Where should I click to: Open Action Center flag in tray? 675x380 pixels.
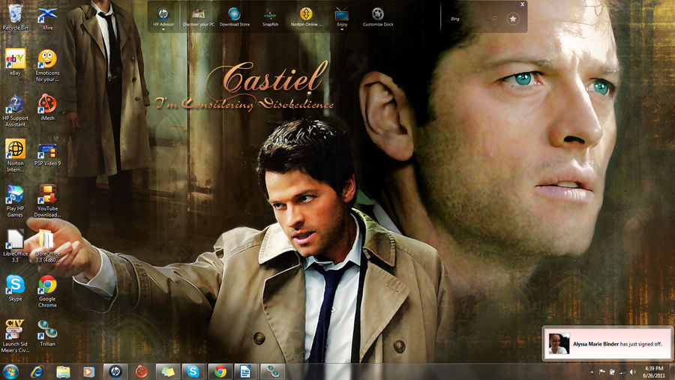601,372
